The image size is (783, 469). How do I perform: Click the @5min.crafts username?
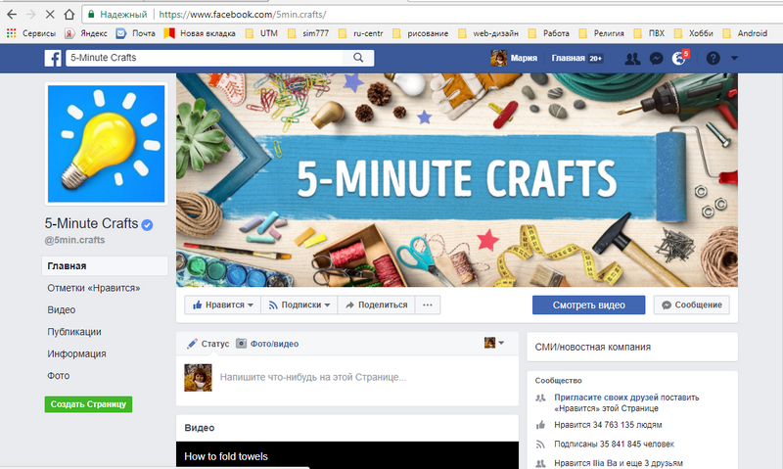75,240
